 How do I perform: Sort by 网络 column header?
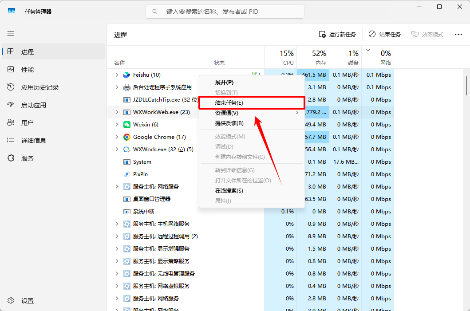click(x=378, y=58)
